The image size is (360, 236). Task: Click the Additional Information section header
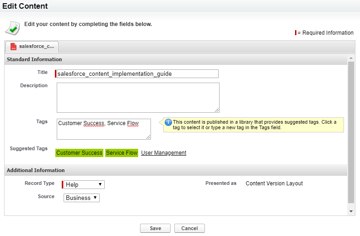tap(176, 170)
